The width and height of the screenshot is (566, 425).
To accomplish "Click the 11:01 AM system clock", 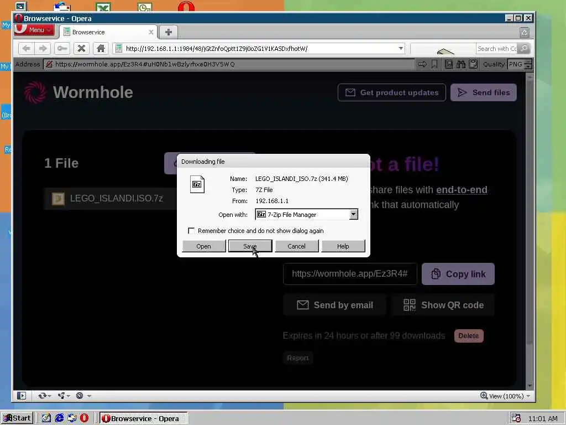I will (543, 418).
